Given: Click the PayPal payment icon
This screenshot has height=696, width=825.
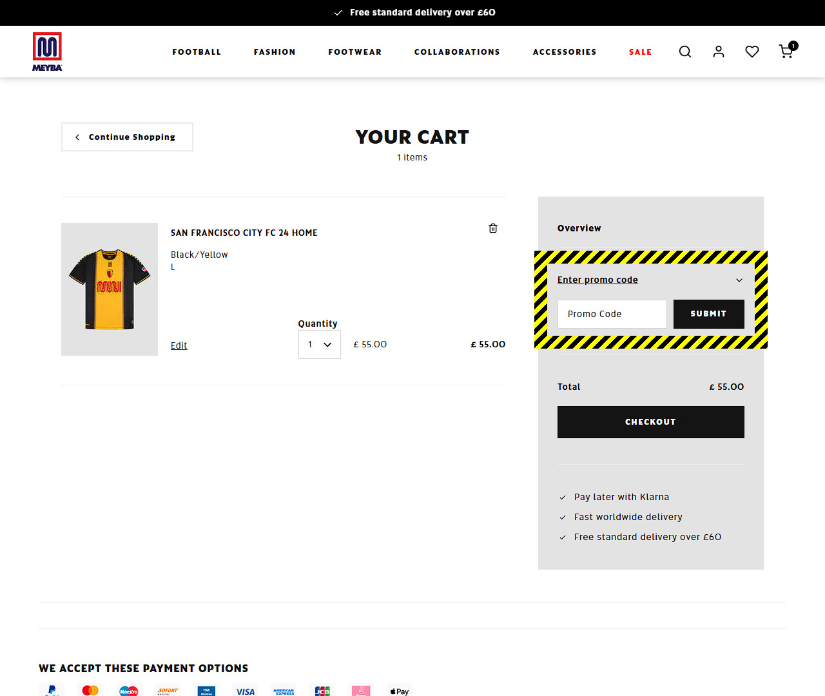Looking at the screenshot, I should (52, 690).
